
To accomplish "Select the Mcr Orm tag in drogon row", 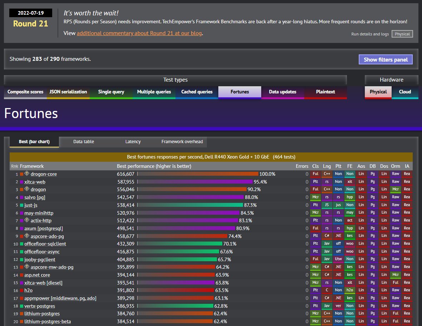I will [396, 189].
